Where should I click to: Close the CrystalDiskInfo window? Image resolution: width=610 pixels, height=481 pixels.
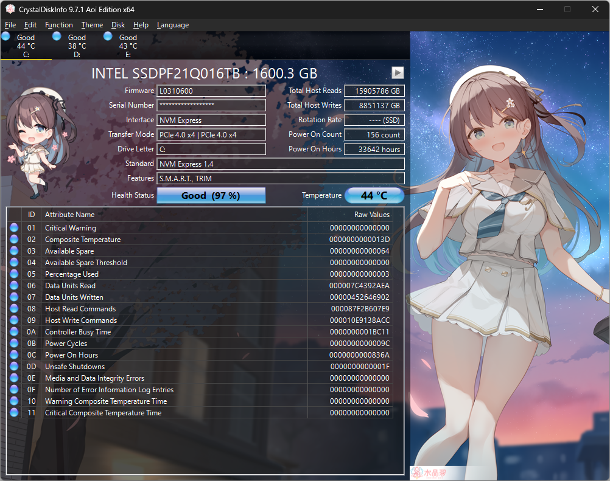[595, 9]
